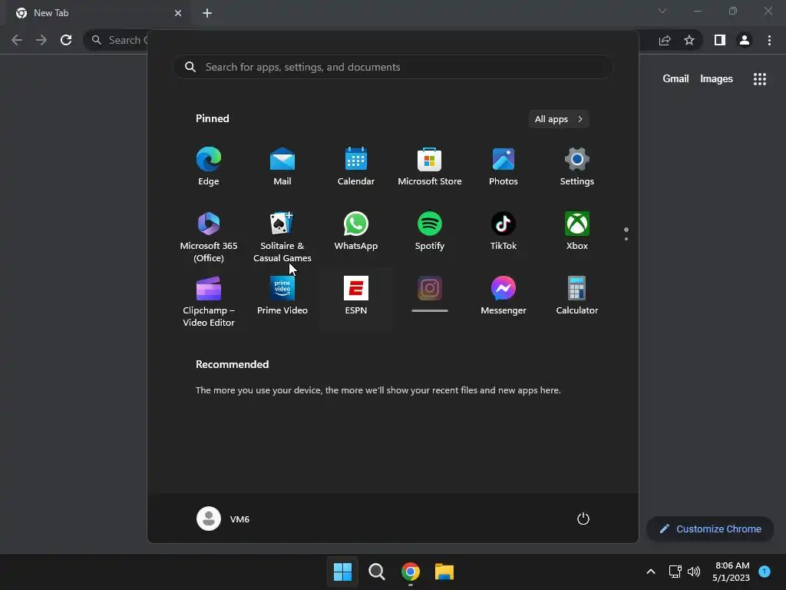Open File Explorer from the taskbar
Image resolution: width=786 pixels, height=590 pixels.
444,572
